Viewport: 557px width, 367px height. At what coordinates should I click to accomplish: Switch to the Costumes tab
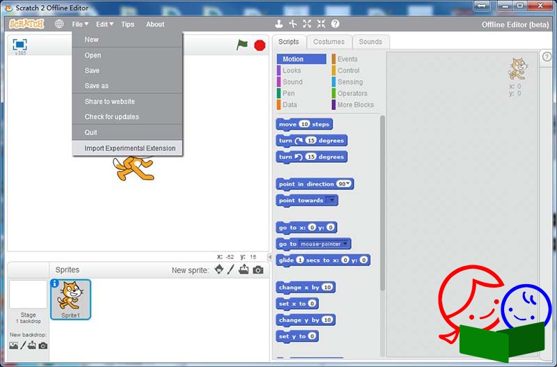pyautogui.click(x=329, y=42)
